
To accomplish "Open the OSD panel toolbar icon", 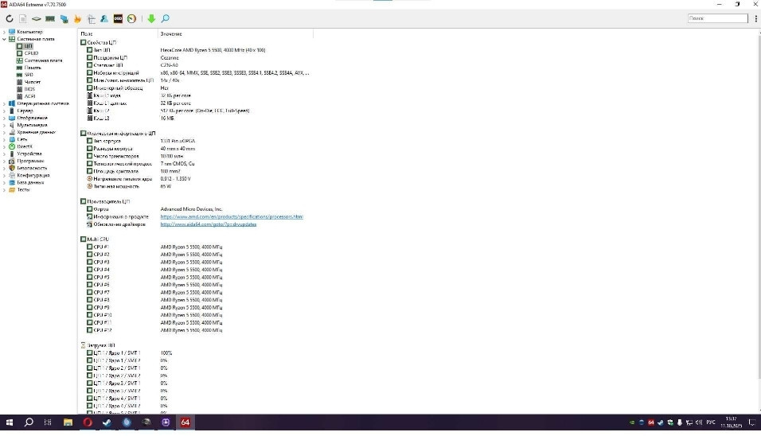I will [x=118, y=18].
